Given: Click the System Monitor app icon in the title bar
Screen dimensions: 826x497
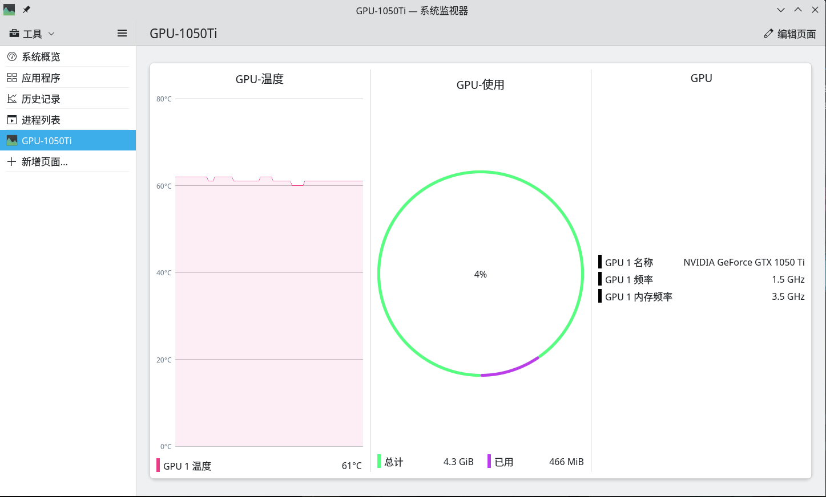Looking at the screenshot, I should click(9, 10).
